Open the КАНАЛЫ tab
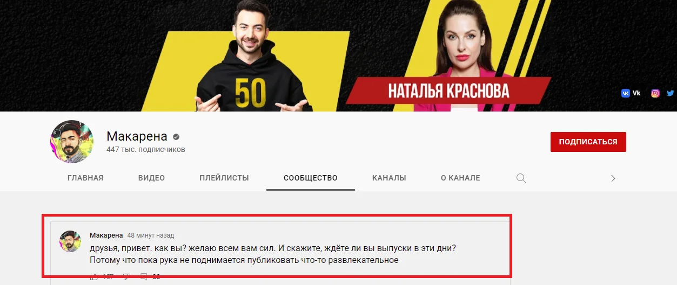The width and height of the screenshot is (677, 285). [389, 178]
